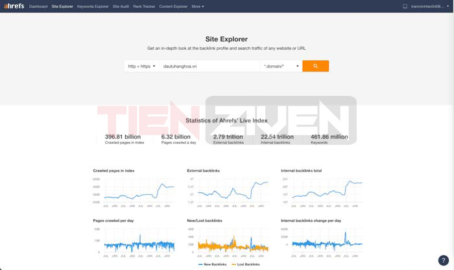Click the Internal backlinks total chart
This screenshot has height=270, width=454.
pyautogui.click(x=322, y=192)
